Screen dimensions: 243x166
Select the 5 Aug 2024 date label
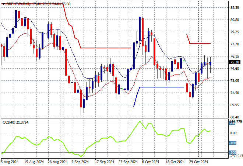(x=9, y=162)
